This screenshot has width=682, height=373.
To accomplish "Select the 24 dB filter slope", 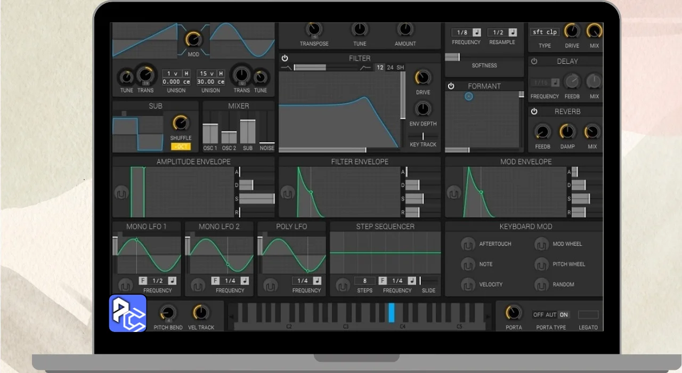I will pyautogui.click(x=390, y=68).
